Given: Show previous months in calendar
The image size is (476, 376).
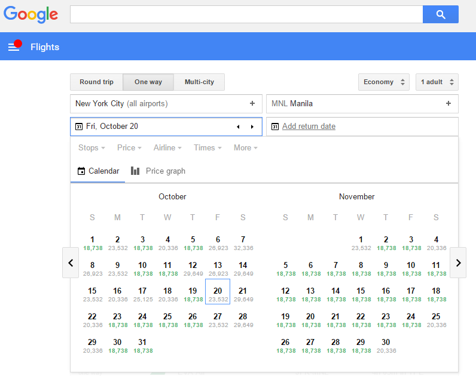Looking at the screenshot, I should coord(71,263).
